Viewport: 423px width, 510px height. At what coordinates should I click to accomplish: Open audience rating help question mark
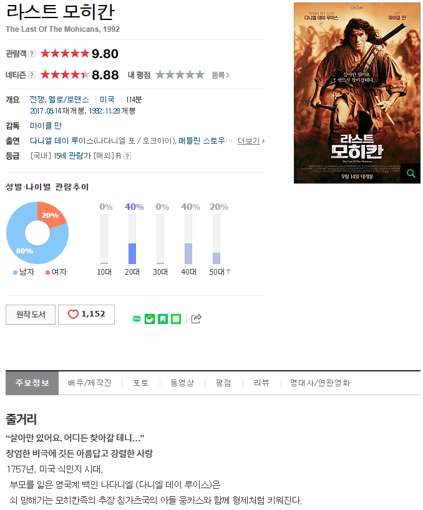point(32,54)
